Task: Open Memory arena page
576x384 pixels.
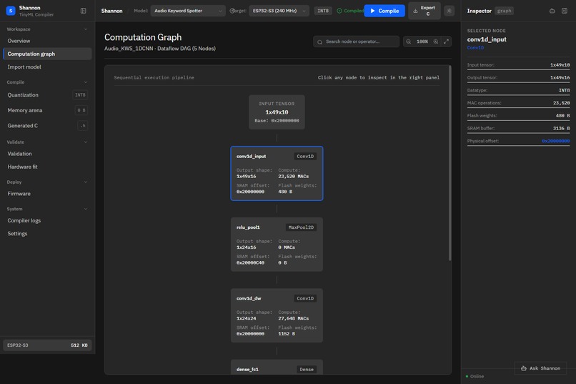Action: point(47,110)
